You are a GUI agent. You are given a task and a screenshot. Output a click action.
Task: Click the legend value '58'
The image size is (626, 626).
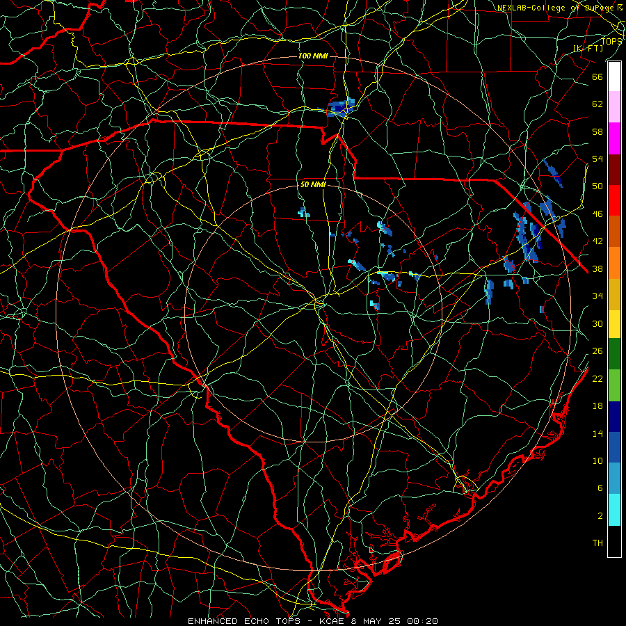(597, 131)
